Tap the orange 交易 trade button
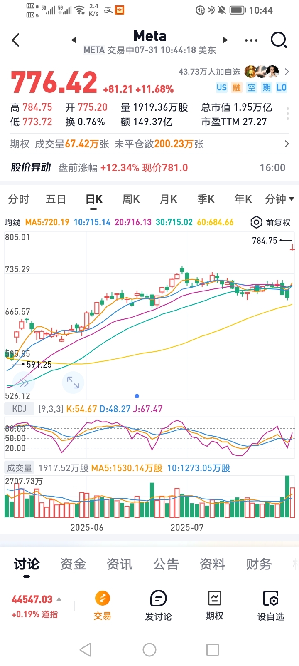The image size is (299, 666). click(103, 606)
